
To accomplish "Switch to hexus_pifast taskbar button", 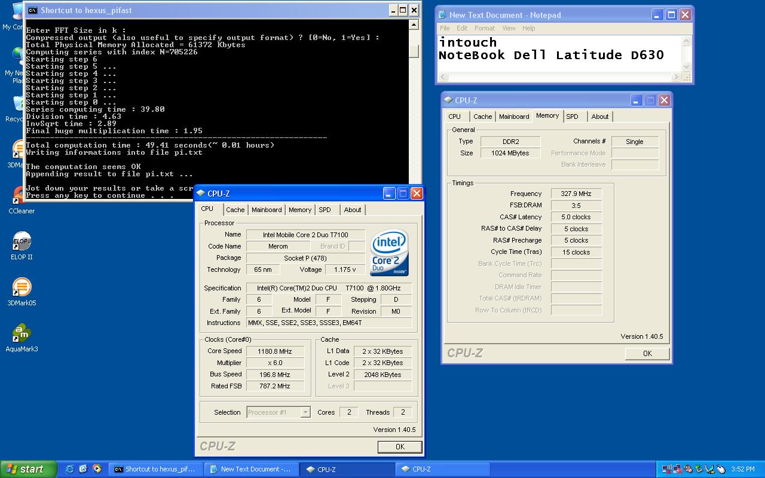I will pos(155,469).
